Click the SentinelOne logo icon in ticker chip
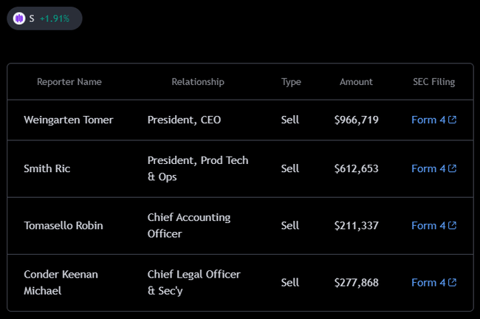The width and height of the screenshot is (480, 319). [x=19, y=18]
